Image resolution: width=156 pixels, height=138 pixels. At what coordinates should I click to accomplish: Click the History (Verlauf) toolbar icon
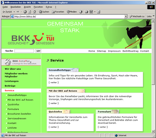coord(81,12)
